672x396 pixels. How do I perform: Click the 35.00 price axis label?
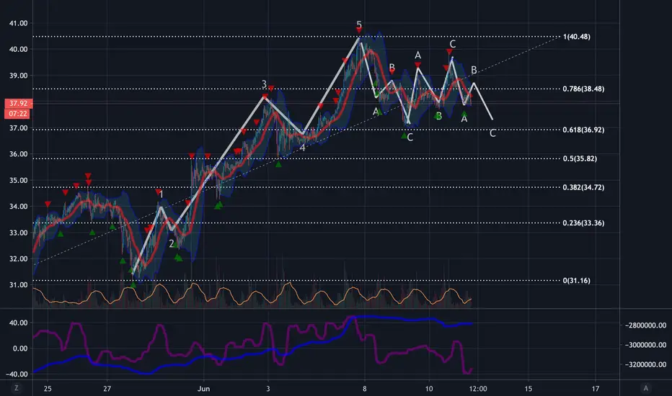pyautogui.click(x=19, y=181)
